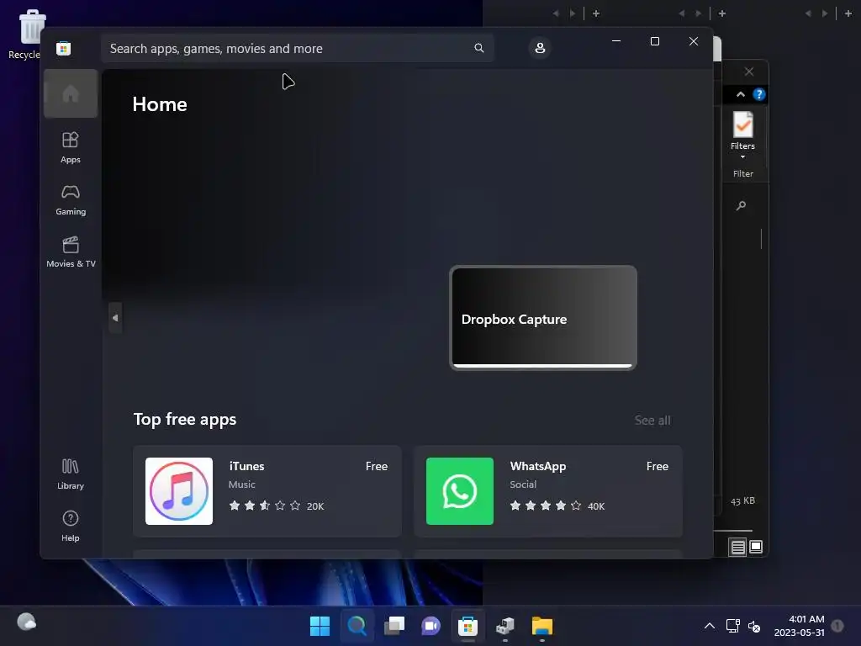Viewport: 861px width, 646px height.
Task: Open the Dropbox Capture featured card
Action: point(543,317)
